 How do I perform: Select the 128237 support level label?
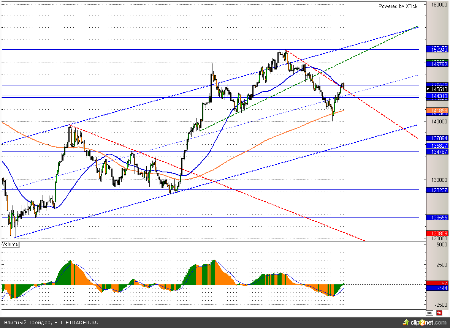439,190
